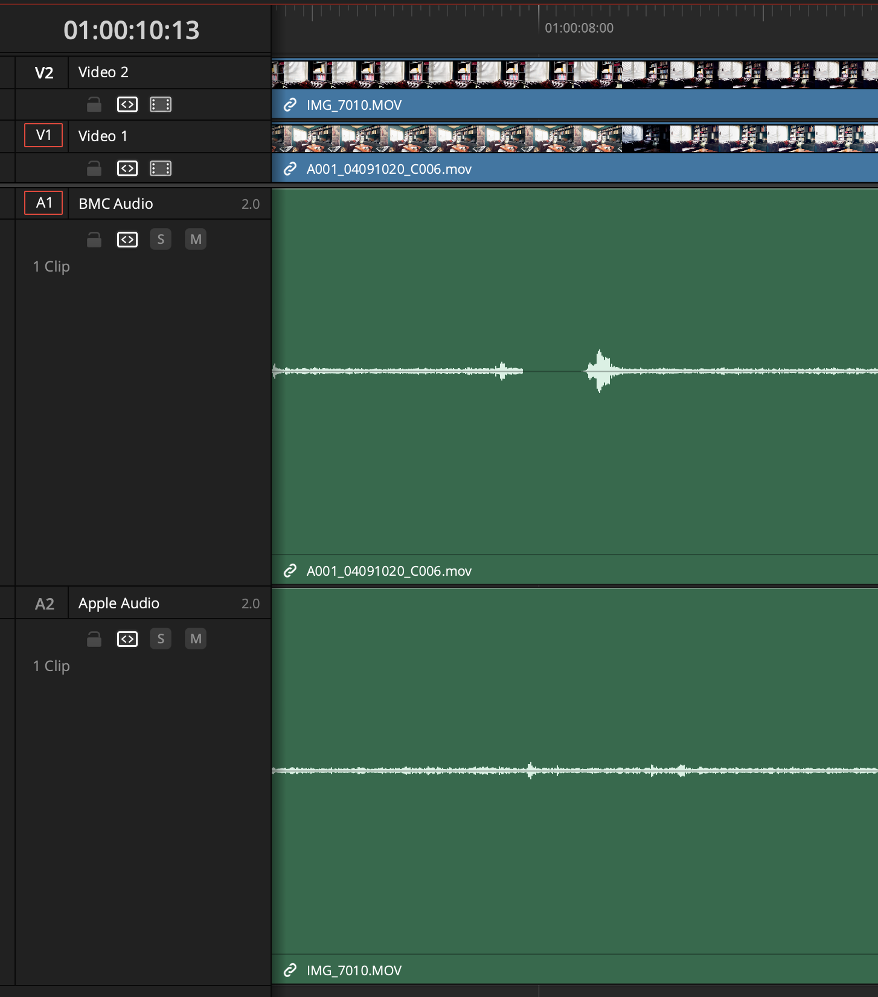
Task: Solo the Apple Audio track
Action: (x=161, y=639)
